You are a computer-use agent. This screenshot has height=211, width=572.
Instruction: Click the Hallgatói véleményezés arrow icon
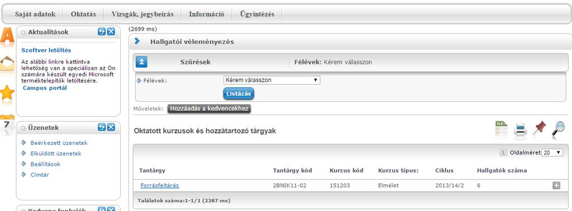coord(137,41)
